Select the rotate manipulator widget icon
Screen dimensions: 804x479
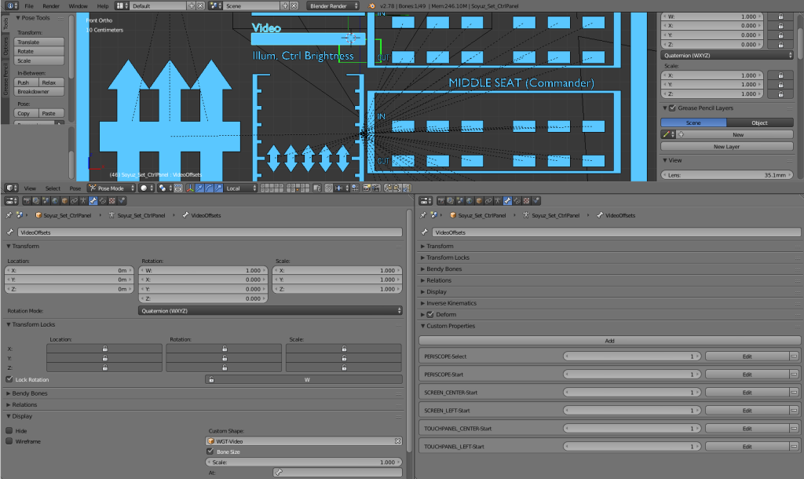point(209,188)
